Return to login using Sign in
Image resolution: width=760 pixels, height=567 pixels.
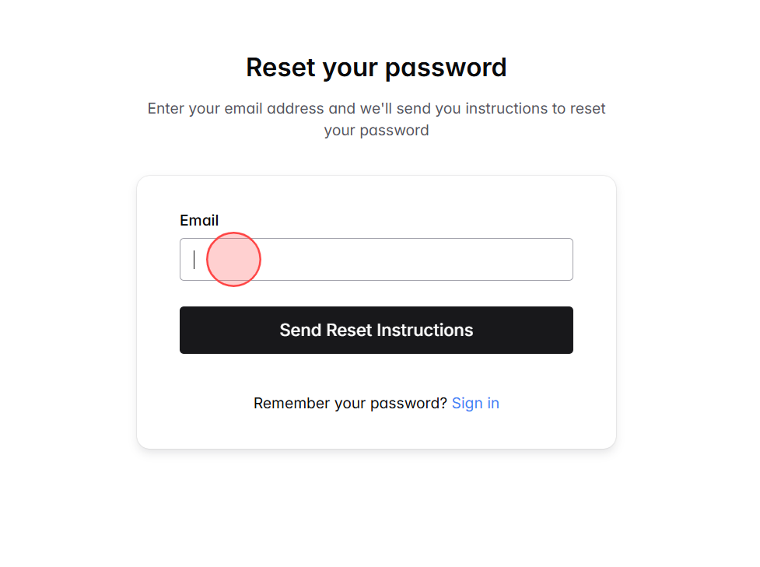(475, 403)
